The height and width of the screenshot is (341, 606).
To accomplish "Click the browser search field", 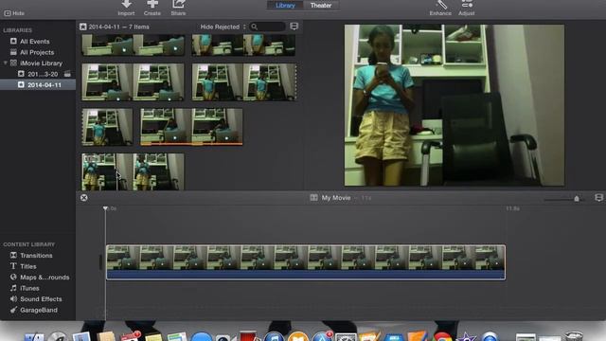I will tap(267, 27).
